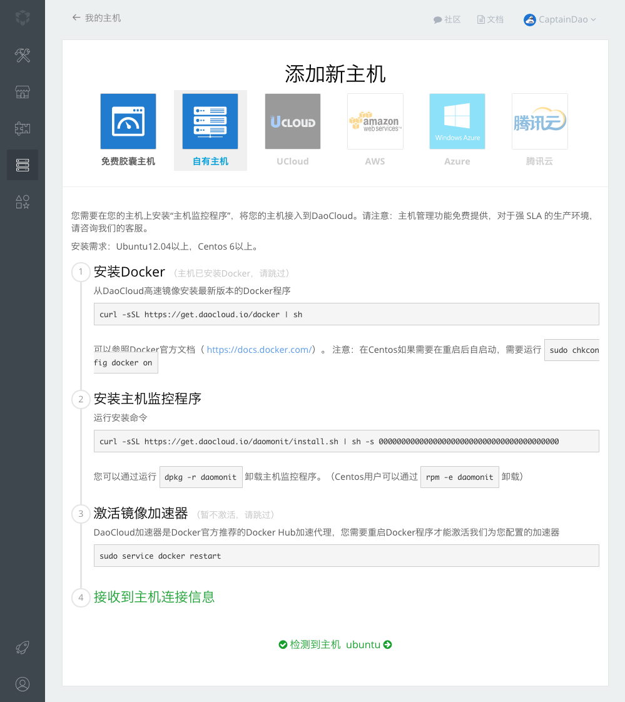Click the rpm -e daomonit code snippet

(459, 477)
